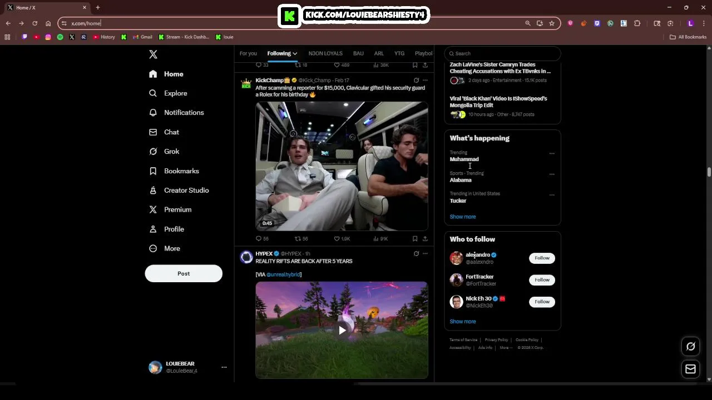
Task: Click the browser home button
Action: [x=48, y=23]
